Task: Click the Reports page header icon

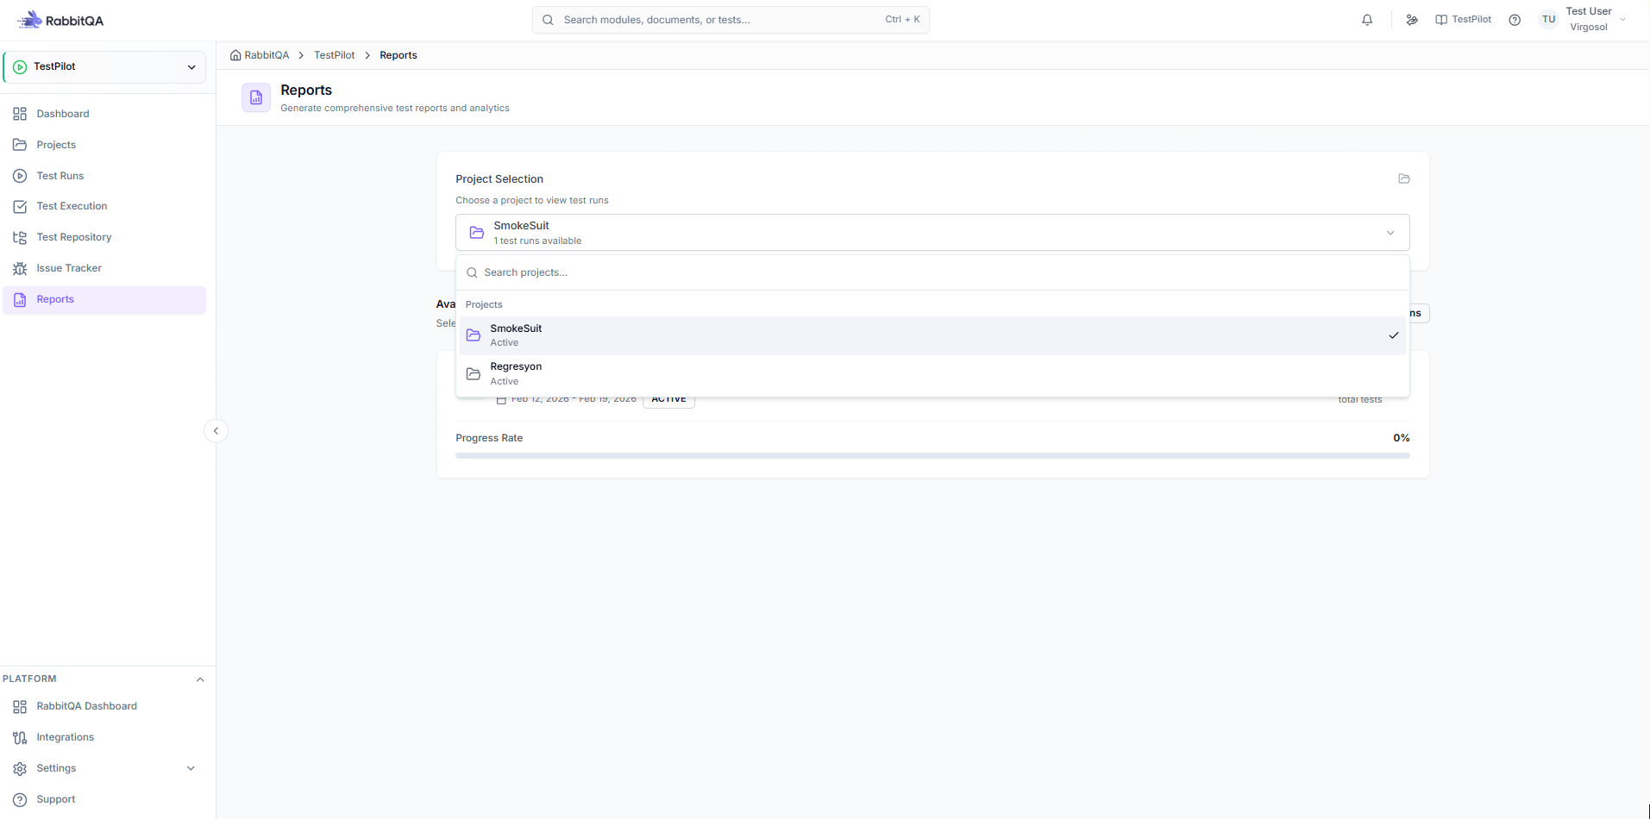Action: point(256,98)
